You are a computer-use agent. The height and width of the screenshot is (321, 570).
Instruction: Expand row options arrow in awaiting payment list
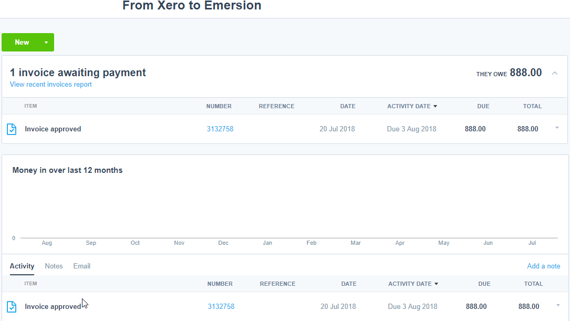557,128
